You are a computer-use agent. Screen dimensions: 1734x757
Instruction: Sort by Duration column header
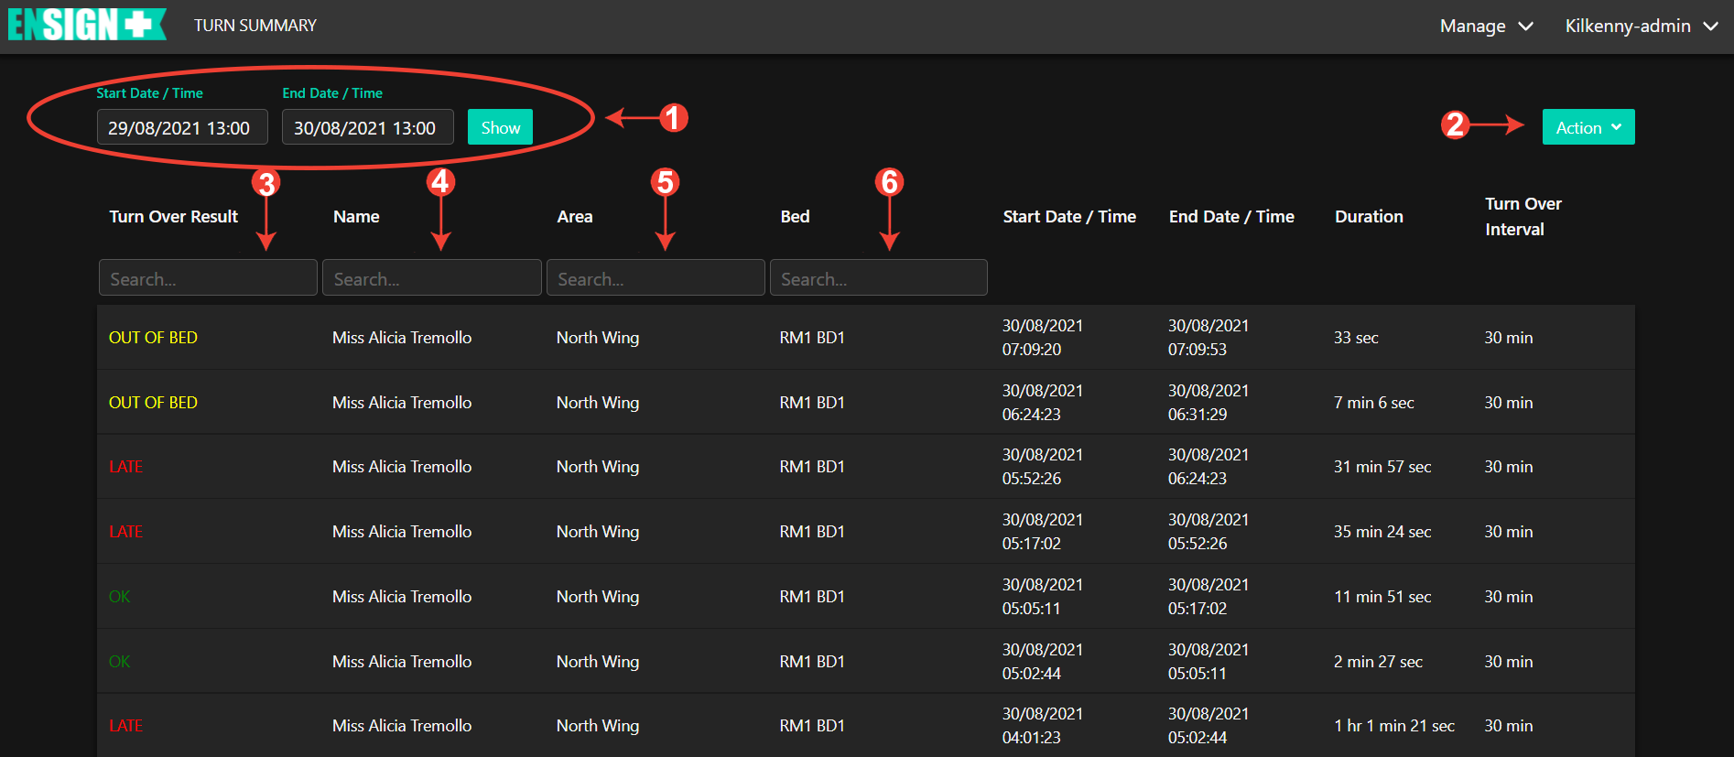(x=1368, y=217)
